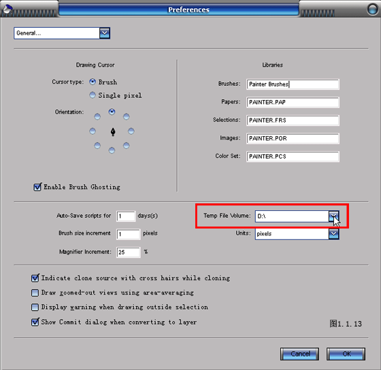This screenshot has height=370, width=381.
Task: Expand the Temp File Volume dropdown
Action: pyautogui.click(x=334, y=216)
